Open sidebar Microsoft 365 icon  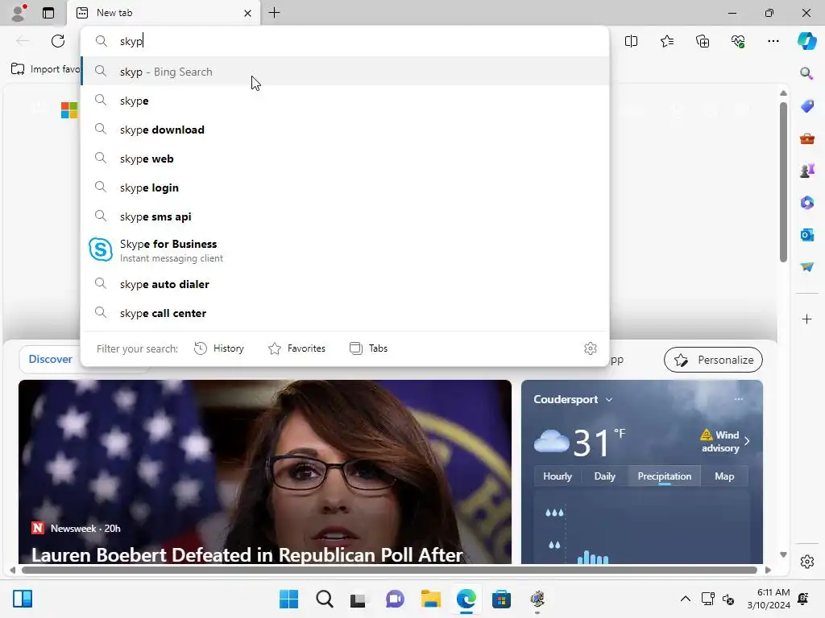[806, 202]
